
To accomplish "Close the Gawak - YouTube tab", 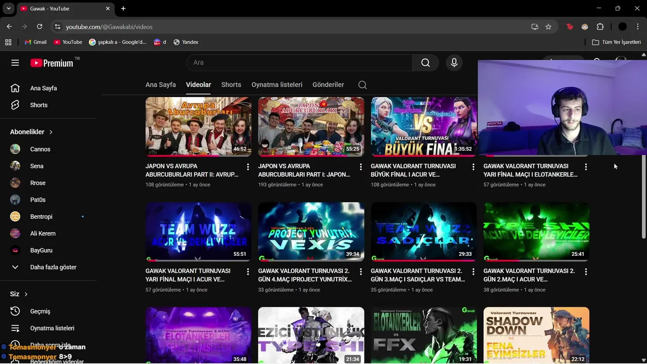I will [108, 9].
